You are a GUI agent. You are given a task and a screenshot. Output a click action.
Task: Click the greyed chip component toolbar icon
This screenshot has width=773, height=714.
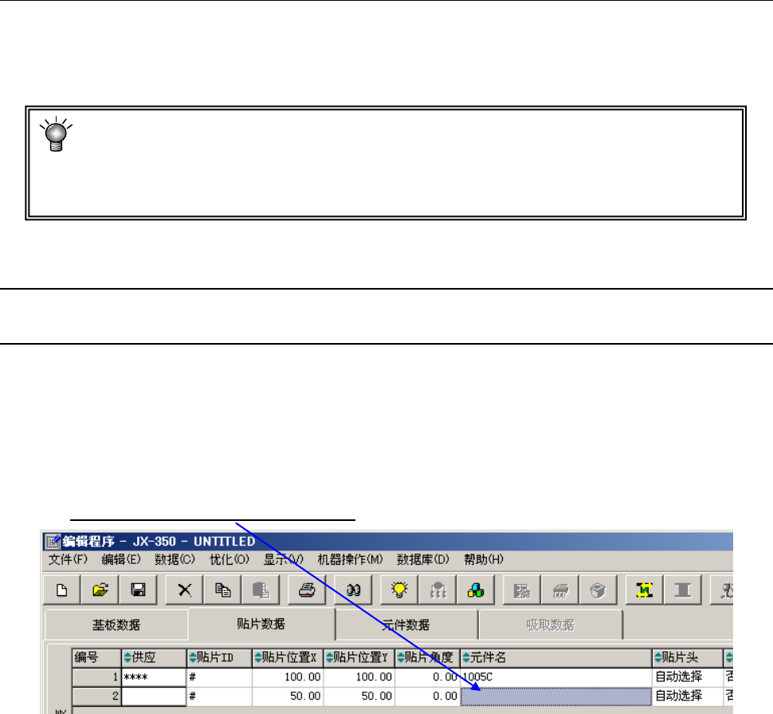pyautogui.click(x=560, y=590)
